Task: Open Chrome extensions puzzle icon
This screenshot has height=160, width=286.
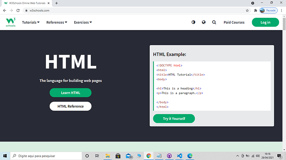Action: point(256,10)
